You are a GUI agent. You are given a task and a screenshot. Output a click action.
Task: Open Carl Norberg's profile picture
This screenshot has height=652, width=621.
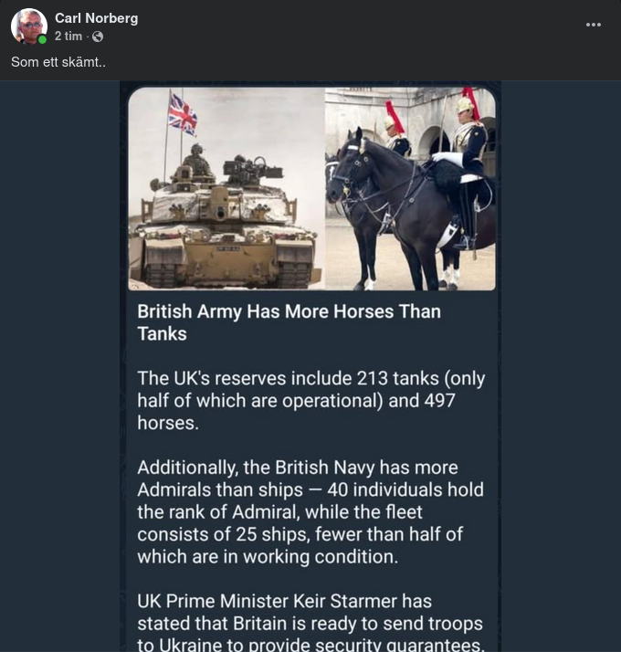click(28, 26)
